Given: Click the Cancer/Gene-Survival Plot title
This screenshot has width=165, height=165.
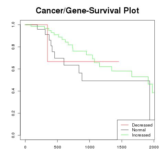Looking at the screenshot, I should pyautogui.click(x=87, y=11).
